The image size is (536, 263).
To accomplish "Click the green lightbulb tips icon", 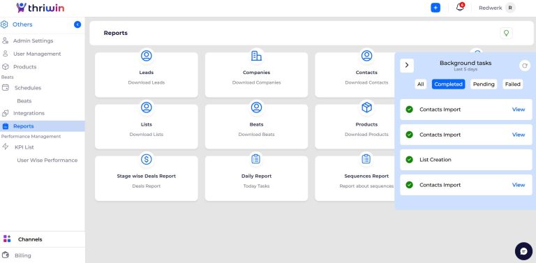I will pyautogui.click(x=506, y=33).
